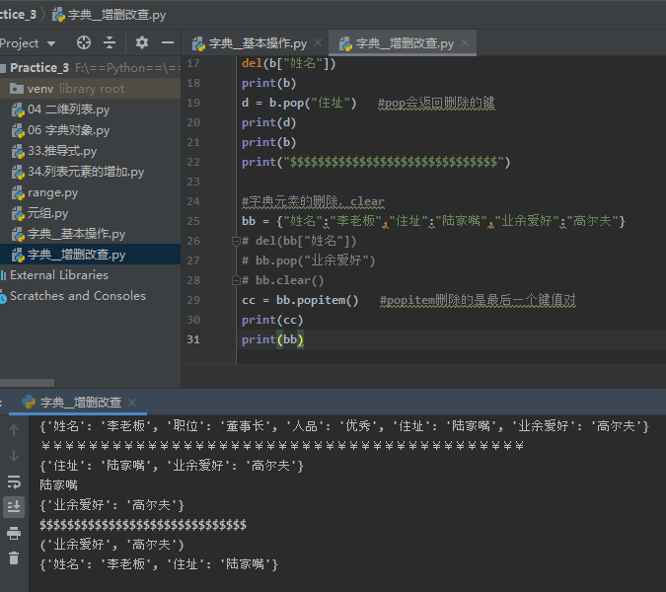Open range.py in the project tree
666x592 pixels.
[52, 192]
